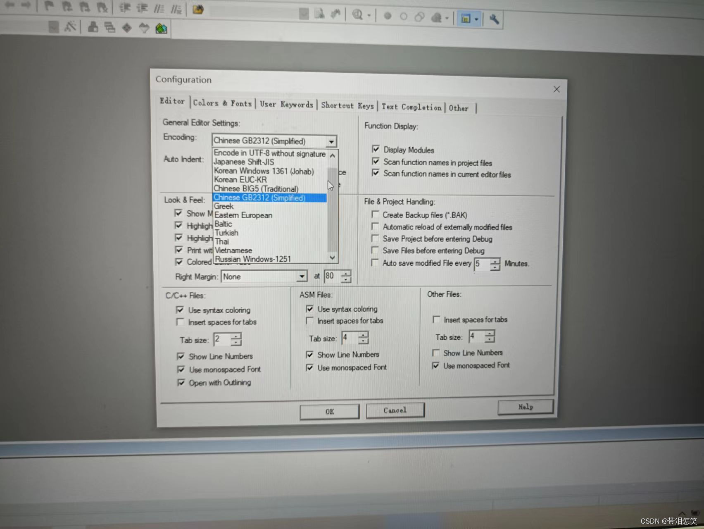Open the Shortcut Keys tab

point(347,106)
